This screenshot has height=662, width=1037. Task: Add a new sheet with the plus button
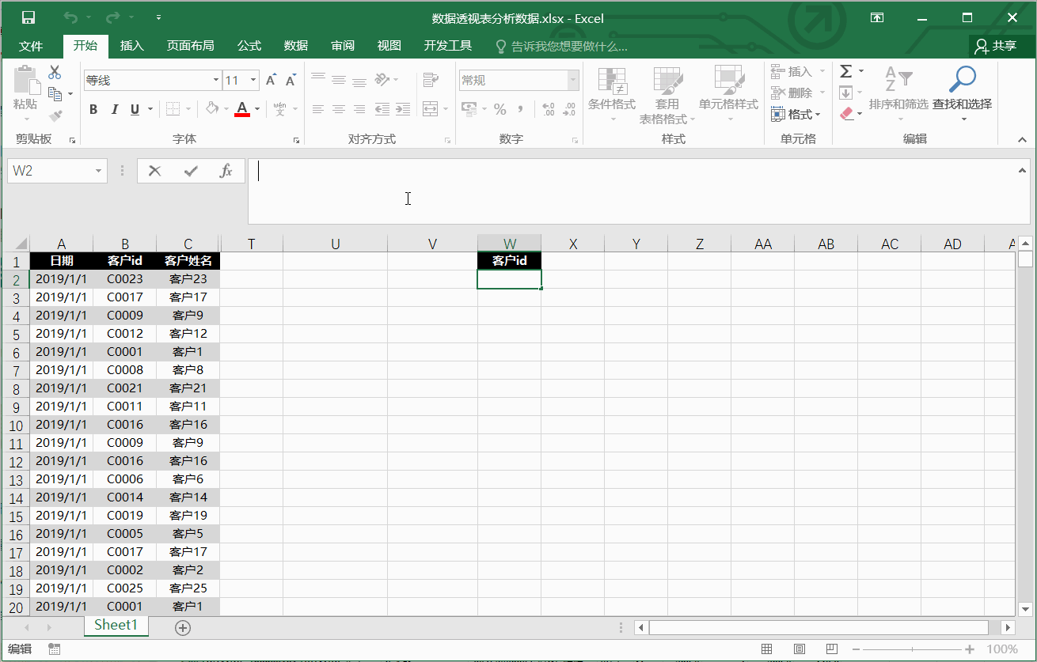coord(183,627)
